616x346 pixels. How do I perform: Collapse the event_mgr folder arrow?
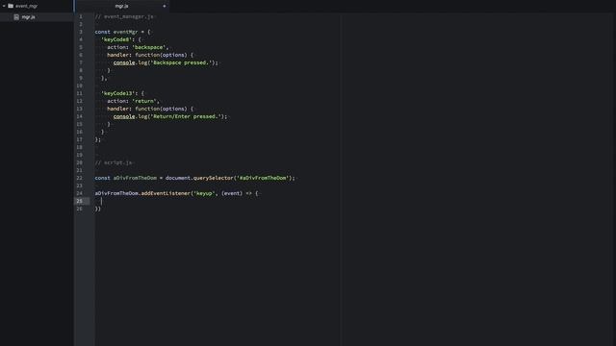coord(4,6)
